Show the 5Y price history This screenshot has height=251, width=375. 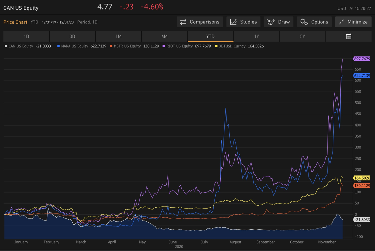point(302,37)
